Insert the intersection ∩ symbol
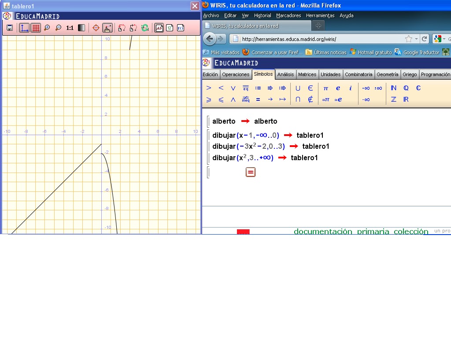Screen dimensions: 451x338 (298, 99)
